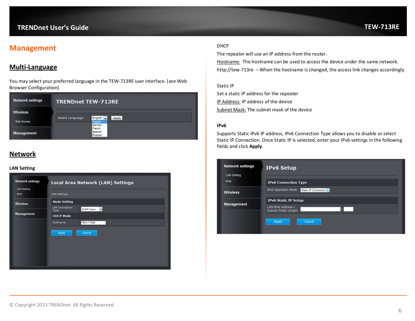415x321 pixels.
Task: Open Network settings in LAN screenshot sidebar
Action: [x=27, y=181]
